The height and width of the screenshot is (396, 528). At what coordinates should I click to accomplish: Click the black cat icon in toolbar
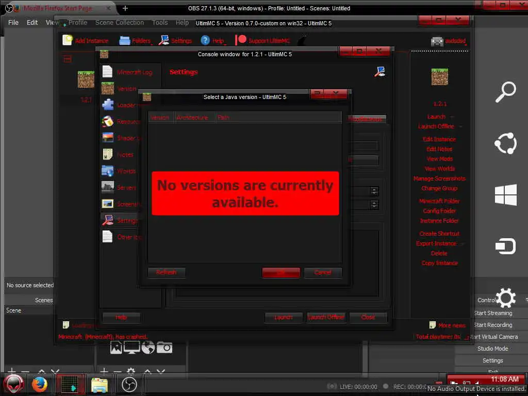[303, 40]
